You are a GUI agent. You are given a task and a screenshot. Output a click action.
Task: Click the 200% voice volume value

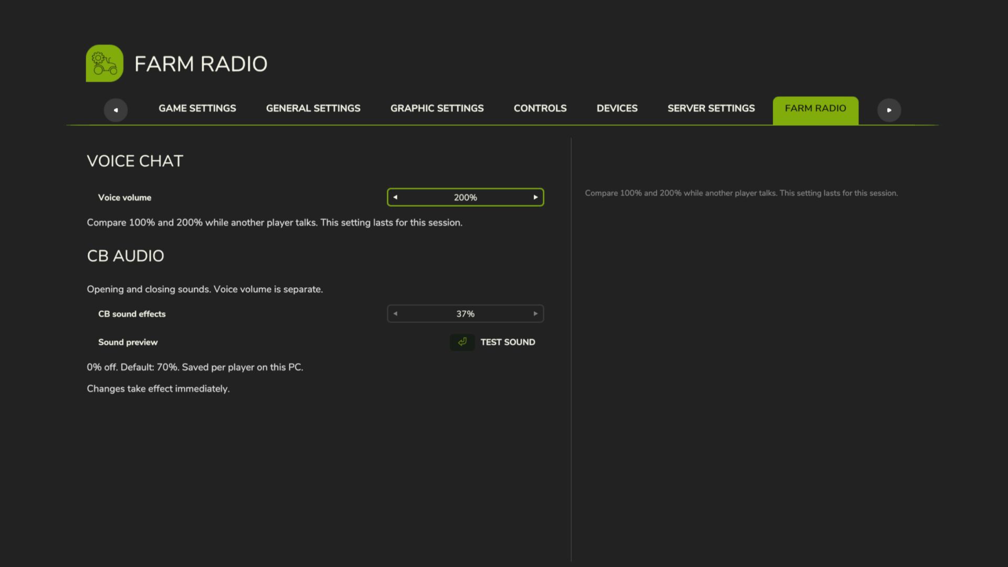(465, 197)
